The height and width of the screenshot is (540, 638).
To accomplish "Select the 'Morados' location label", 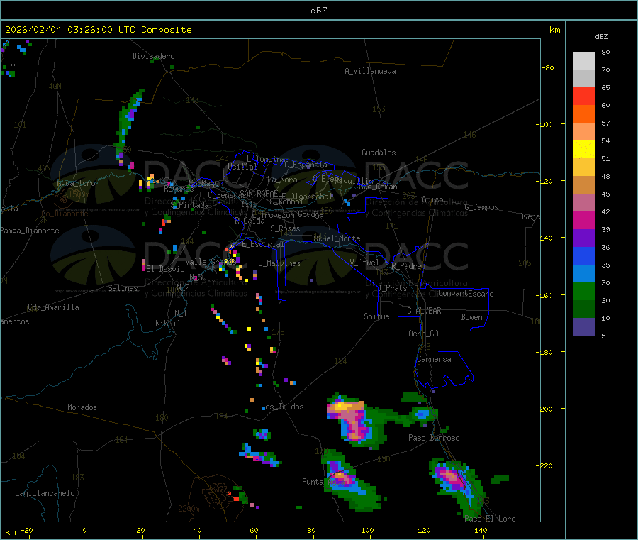I will point(82,407).
